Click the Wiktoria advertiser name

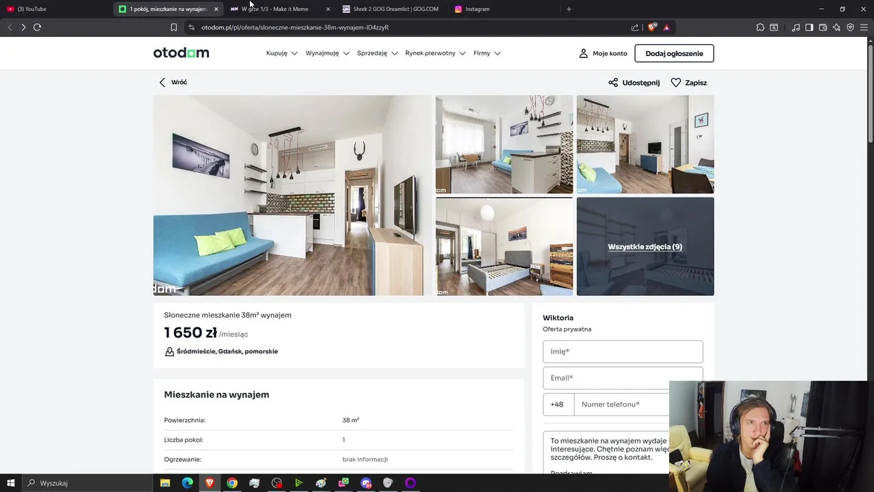pyautogui.click(x=558, y=318)
